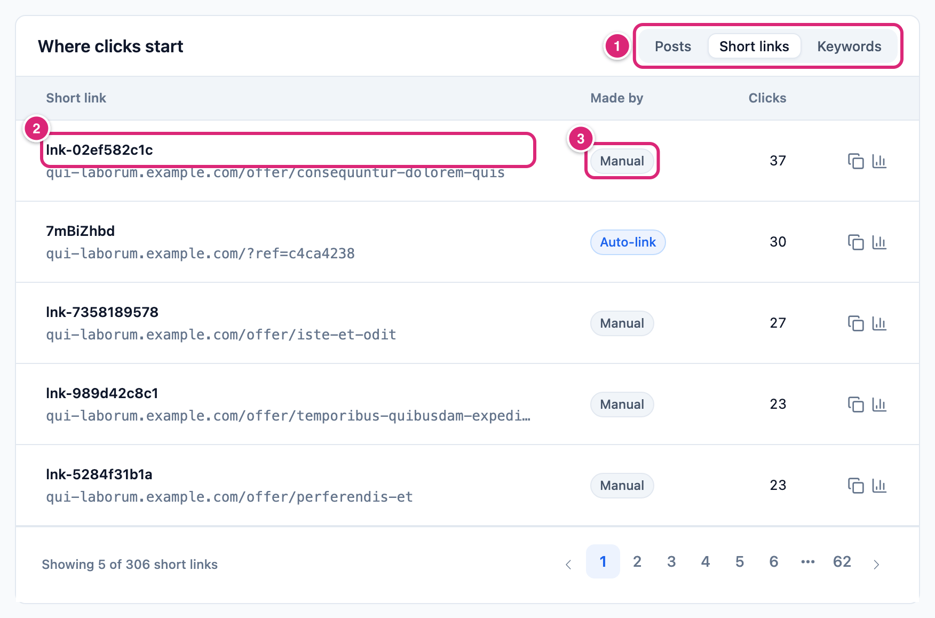Expand the pagination ellipsis

[x=808, y=561]
